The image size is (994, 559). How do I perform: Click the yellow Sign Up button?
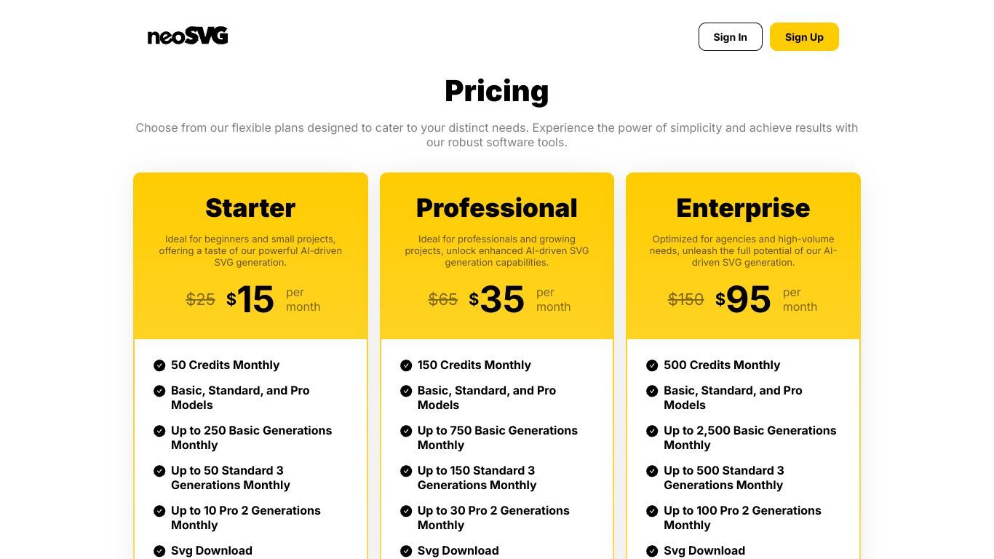(804, 37)
